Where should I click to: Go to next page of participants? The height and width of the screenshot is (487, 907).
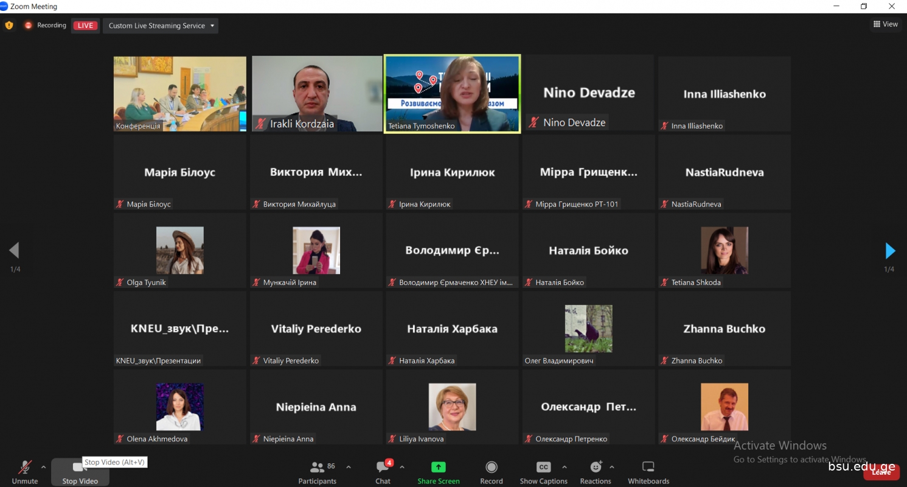pyautogui.click(x=890, y=250)
